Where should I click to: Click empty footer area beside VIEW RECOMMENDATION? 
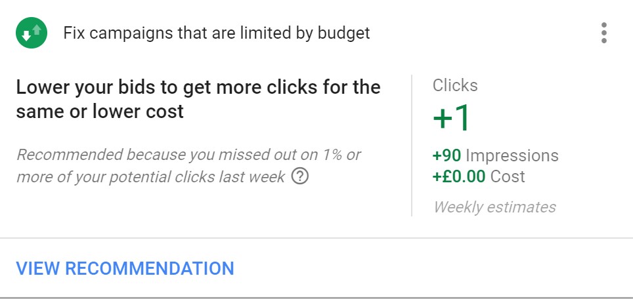point(432,268)
